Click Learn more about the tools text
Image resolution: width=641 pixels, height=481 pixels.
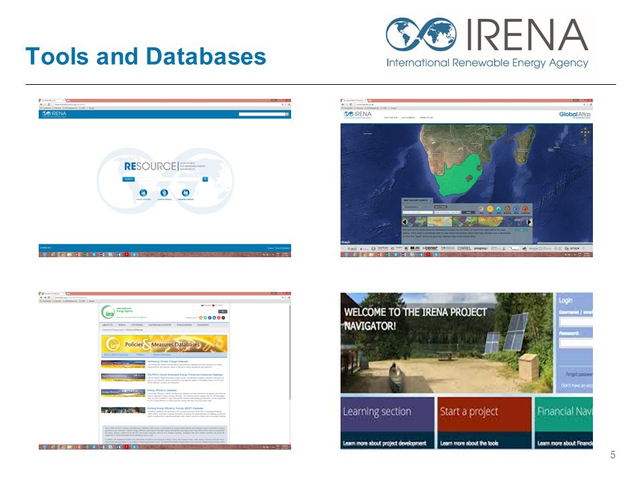pyautogui.click(x=469, y=443)
